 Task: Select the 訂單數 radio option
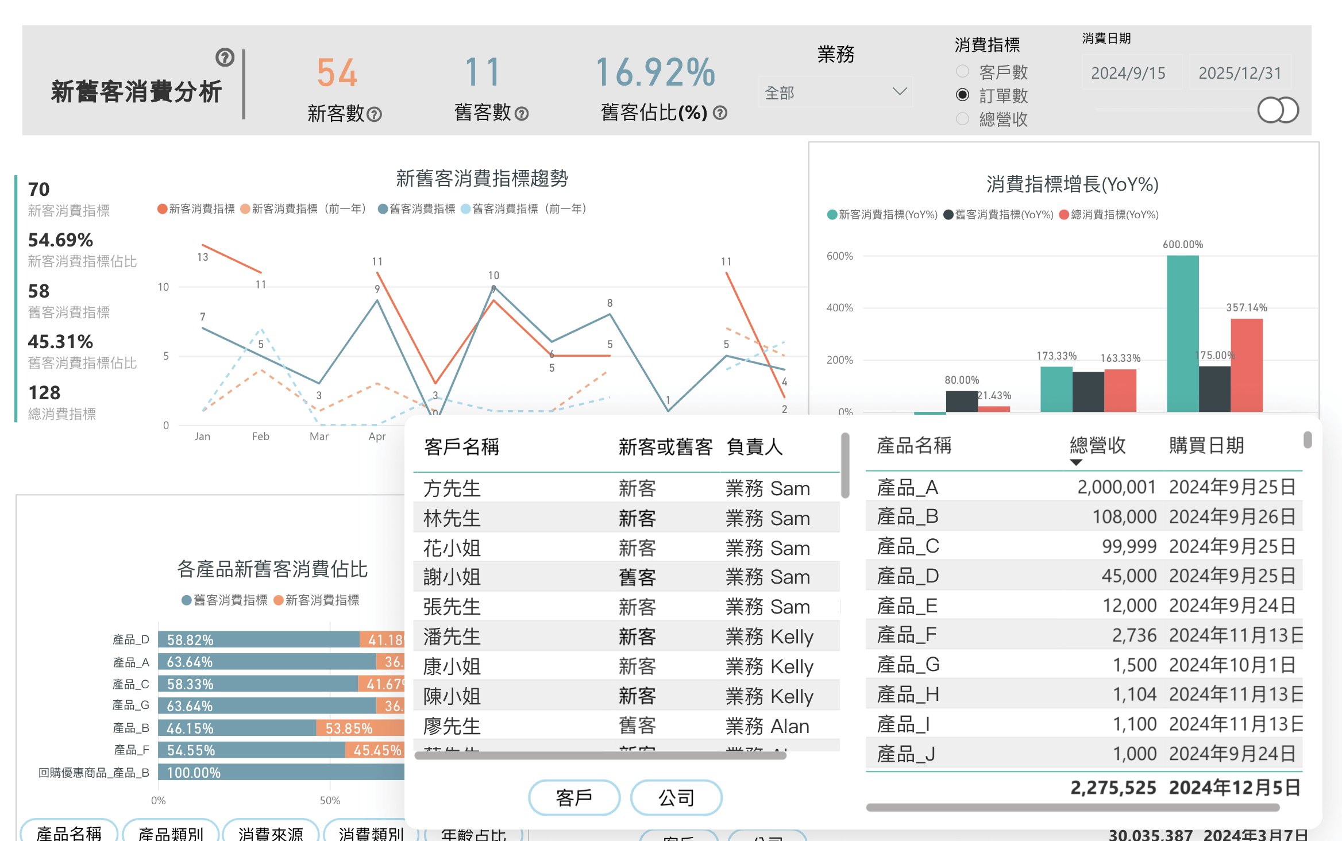(x=962, y=95)
